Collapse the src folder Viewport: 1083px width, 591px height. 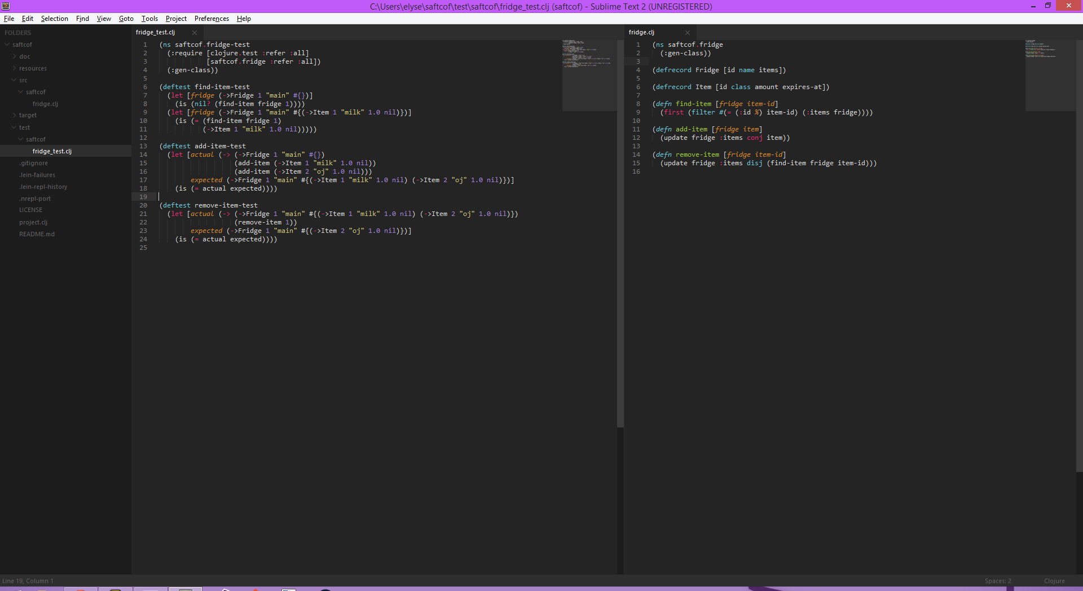tap(14, 80)
